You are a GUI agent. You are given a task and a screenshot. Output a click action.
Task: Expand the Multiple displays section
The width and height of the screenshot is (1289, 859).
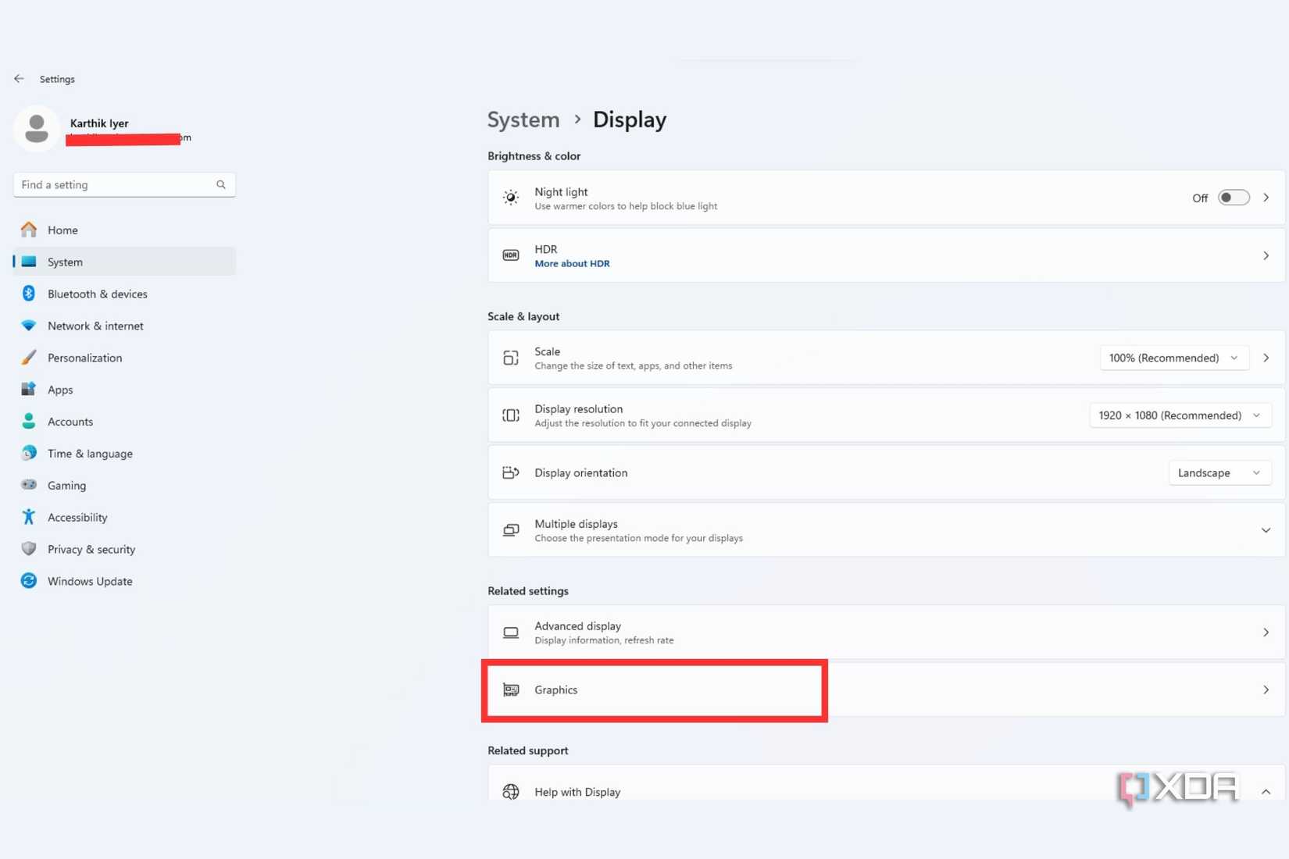pos(1266,530)
